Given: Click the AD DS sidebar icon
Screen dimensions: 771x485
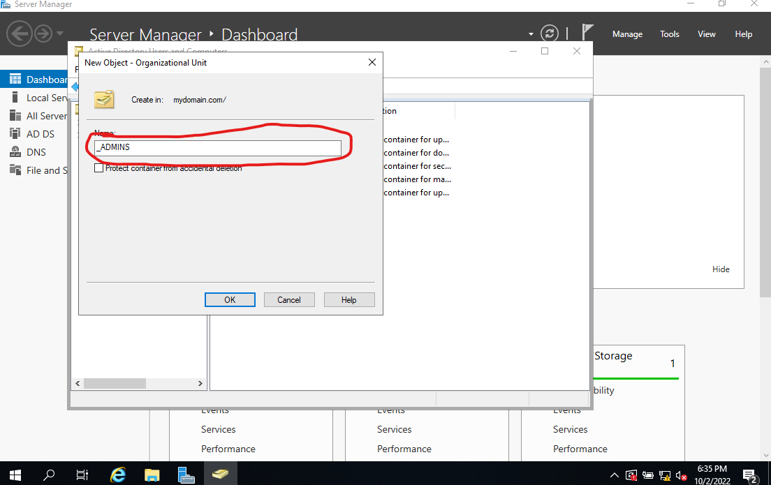Looking at the screenshot, I should [x=15, y=134].
